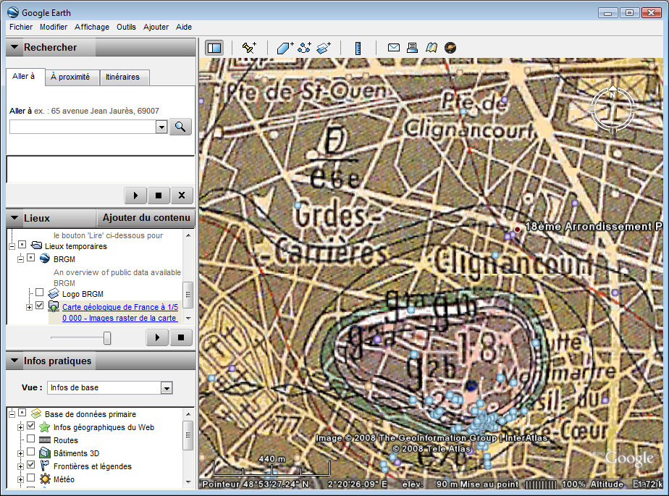Collapse the Lieux temporaires tree node
This screenshot has width=669, height=496.
(12, 246)
